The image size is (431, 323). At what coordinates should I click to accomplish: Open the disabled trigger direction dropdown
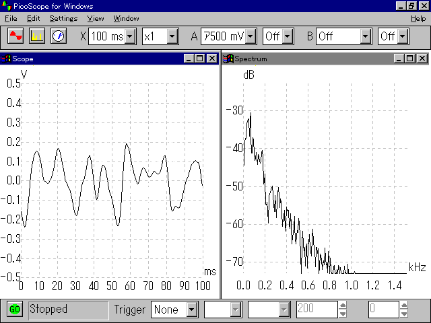pyautogui.click(x=284, y=310)
